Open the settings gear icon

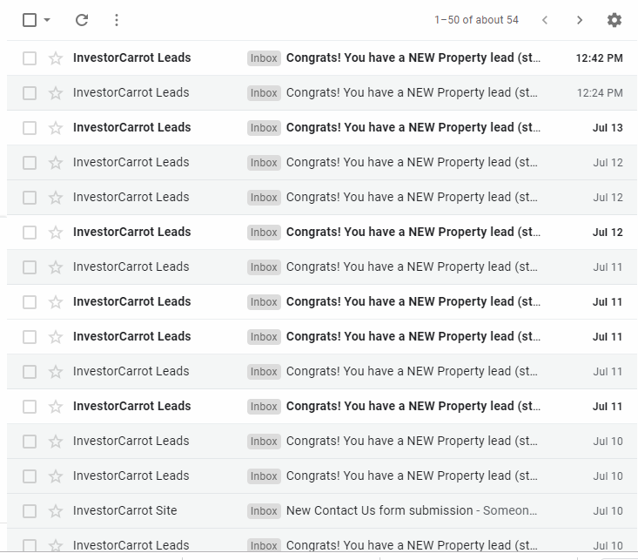[x=614, y=20]
